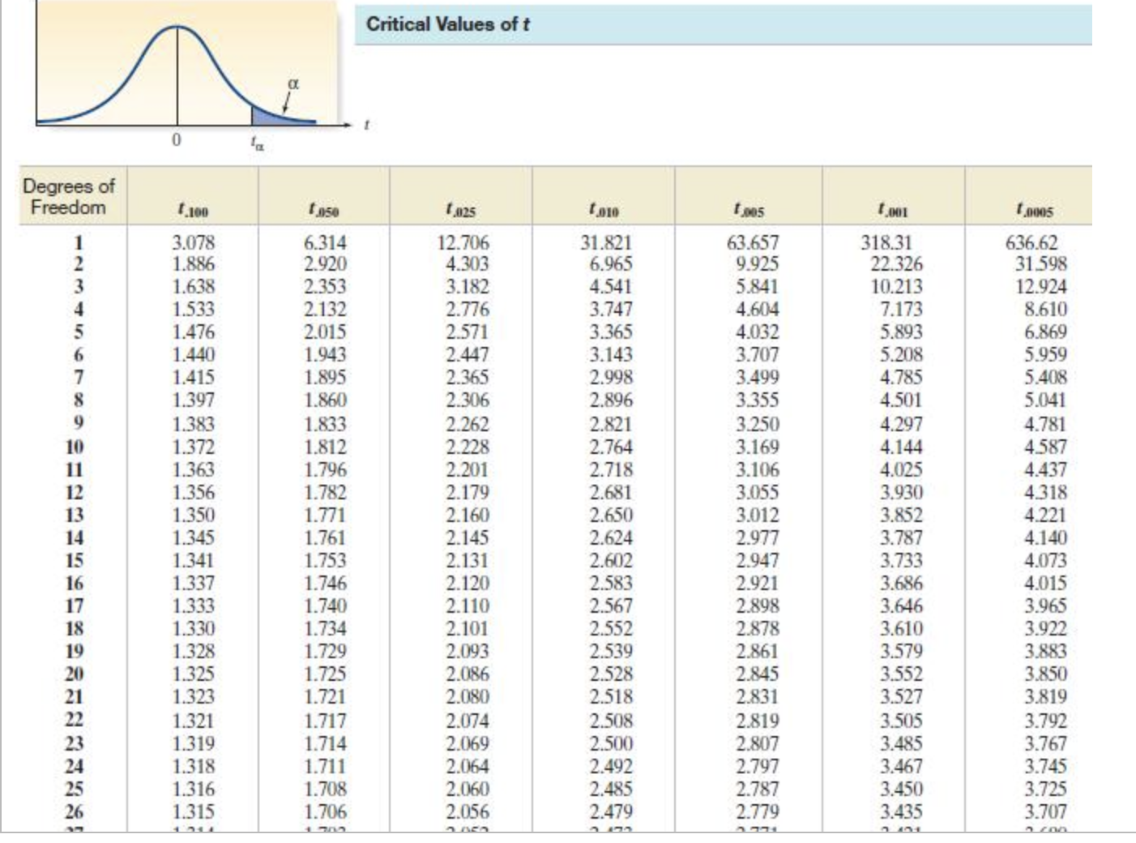Click the alpha symbol above the curve
The height and width of the screenshot is (843, 1136).
click(x=294, y=82)
